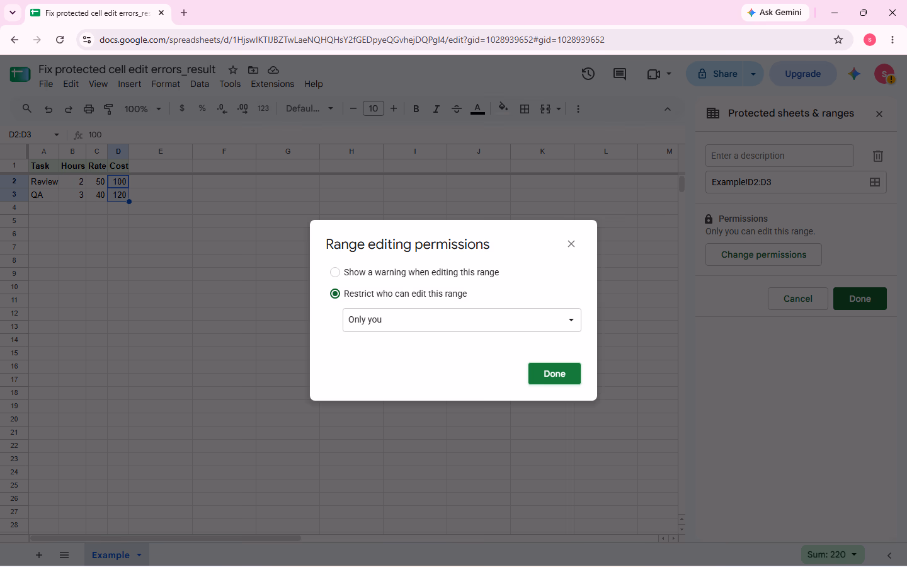Select the paint format roller icon
Screen dimensions: 907x567
click(108, 109)
